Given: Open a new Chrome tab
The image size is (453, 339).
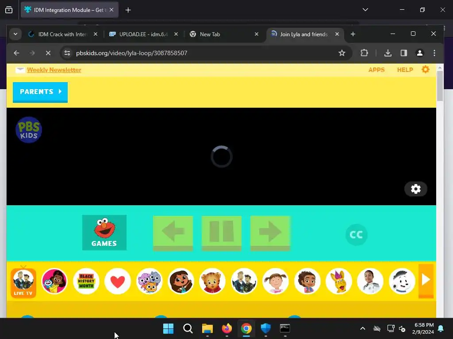Looking at the screenshot, I should (x=353, y=34).
